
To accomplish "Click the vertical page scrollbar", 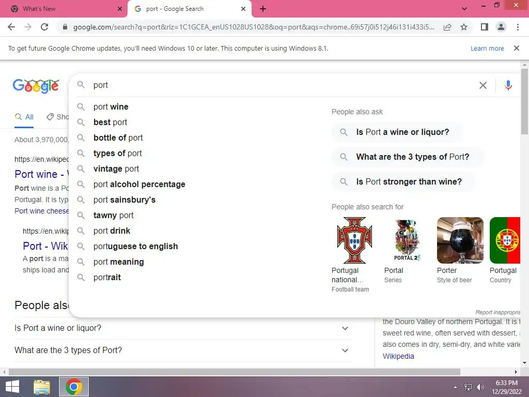I will click(x=524, y=101).
